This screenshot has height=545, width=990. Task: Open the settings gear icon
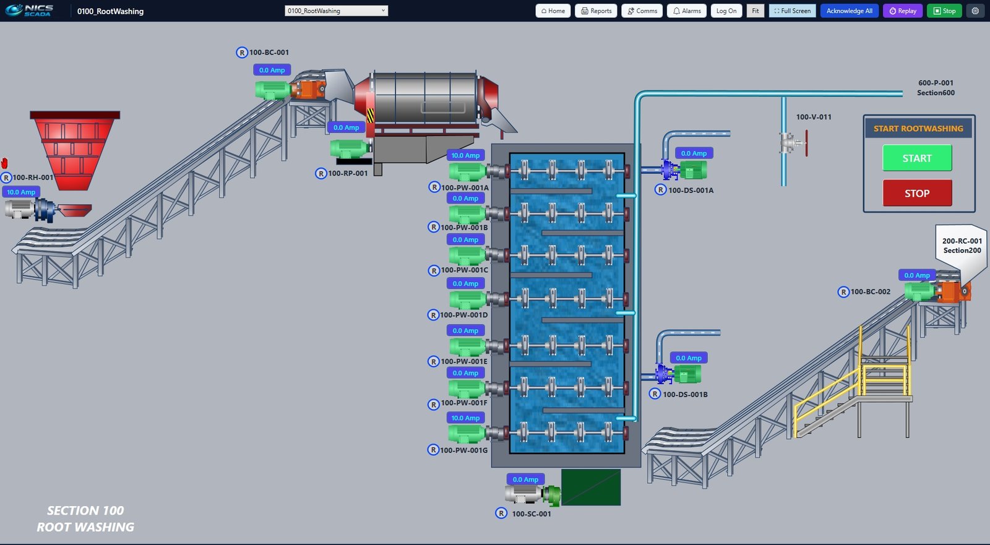pos(975,11)
